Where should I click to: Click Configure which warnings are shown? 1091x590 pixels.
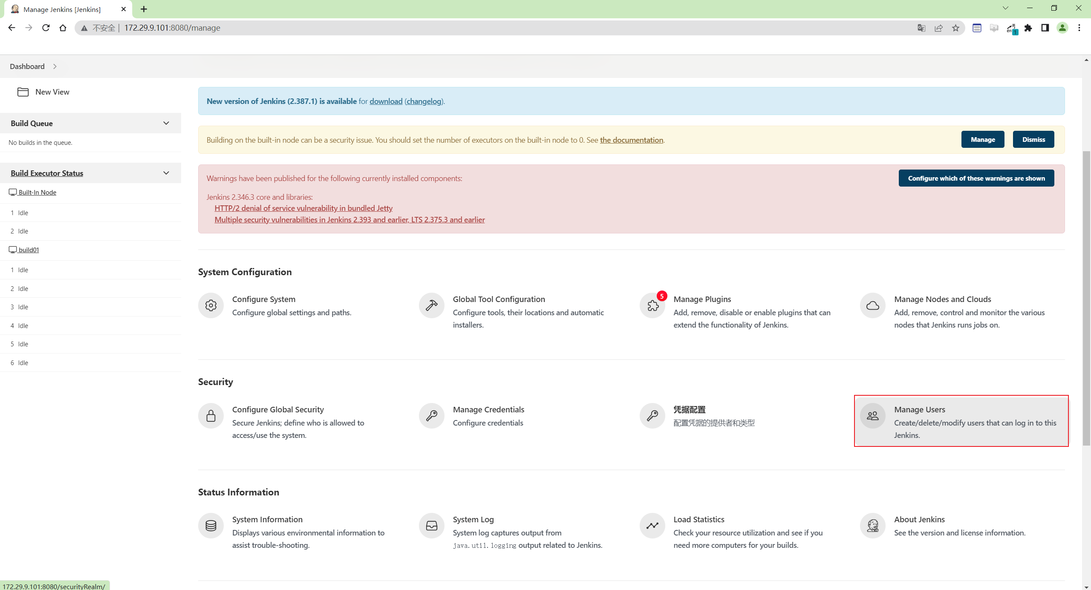(976, 178)
